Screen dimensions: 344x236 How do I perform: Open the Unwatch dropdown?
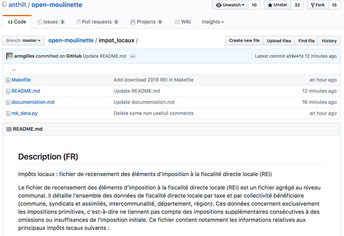[x=230, y=5]
